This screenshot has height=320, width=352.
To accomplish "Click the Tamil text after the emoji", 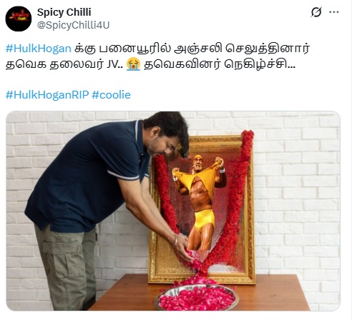I will pyautogui.click(x=220, y=64).
